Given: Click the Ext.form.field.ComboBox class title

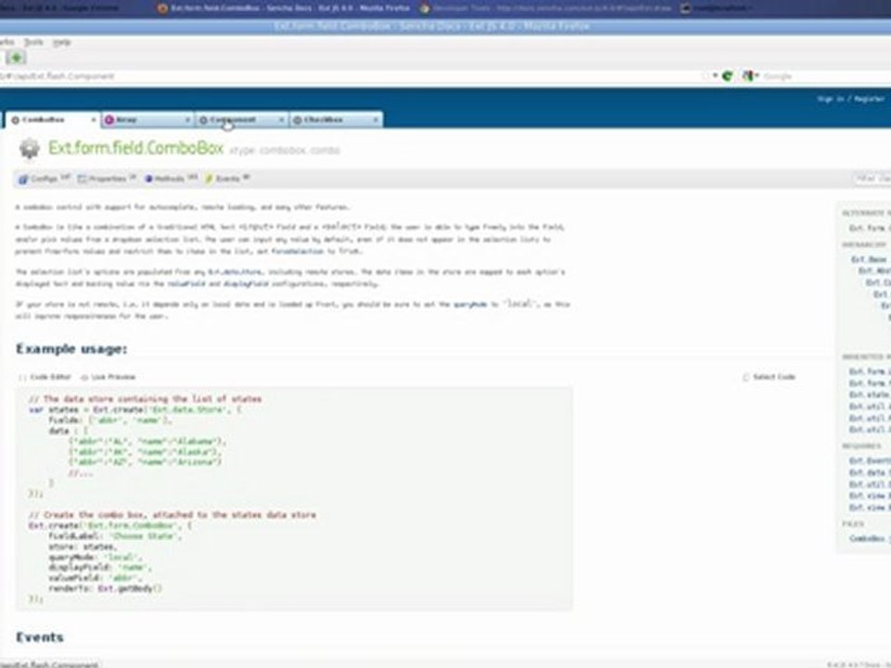Looking at the screenshot, I should (x=136, y=148).
